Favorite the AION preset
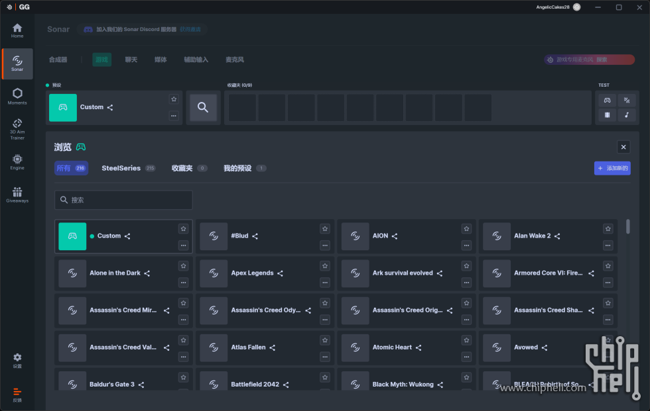Viewport: 650px width, 411px height. click(x=466, y=228)
